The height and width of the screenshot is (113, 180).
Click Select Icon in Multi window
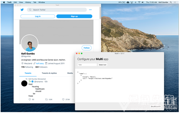tap(103, 65)
